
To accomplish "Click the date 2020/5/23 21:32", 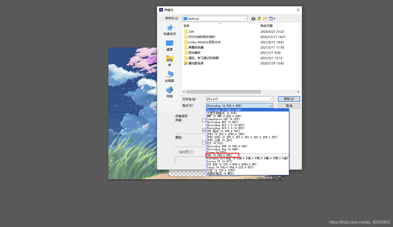I will (x=272, y=31).
